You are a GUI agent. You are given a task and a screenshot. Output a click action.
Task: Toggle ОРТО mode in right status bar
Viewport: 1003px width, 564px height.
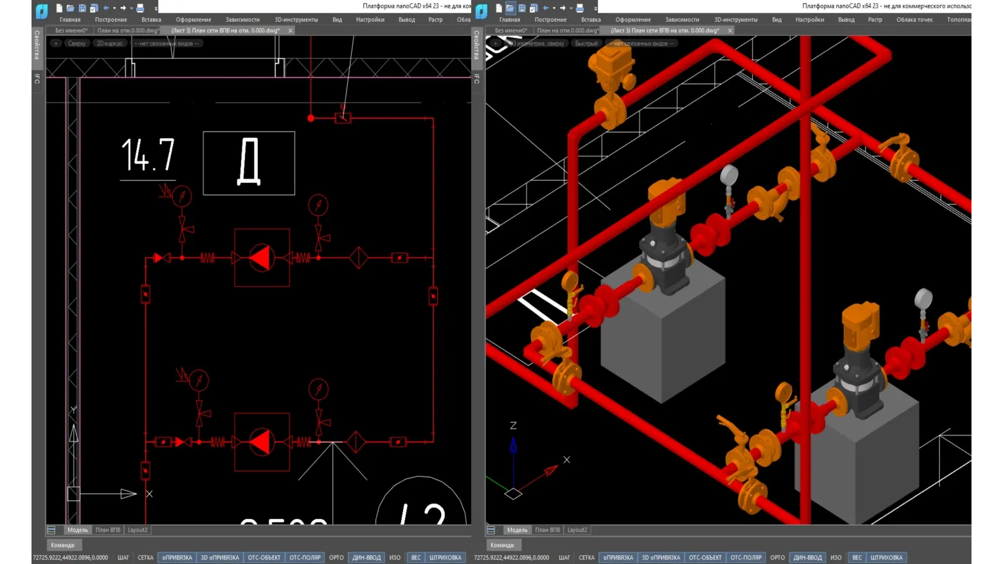pyautogui.click(x=777, y=558)
